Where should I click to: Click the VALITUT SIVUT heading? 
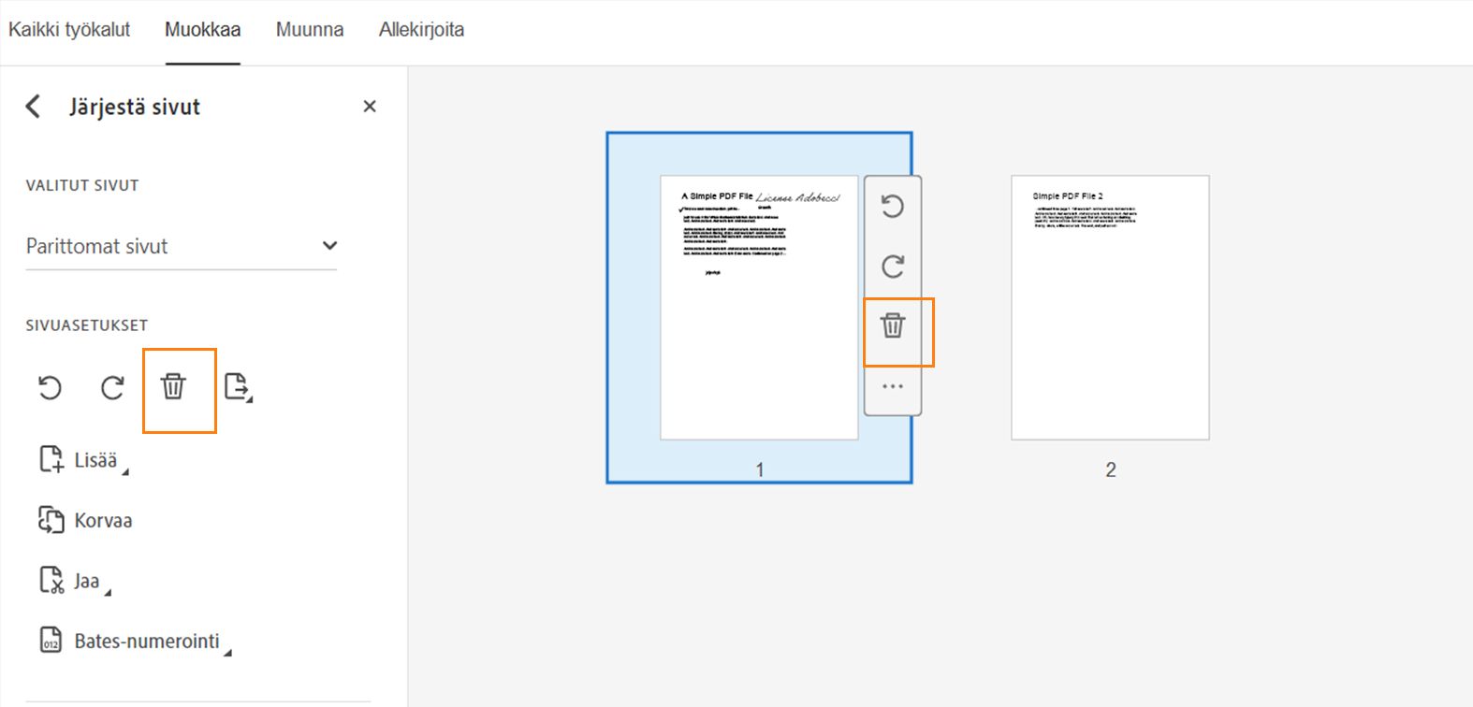(82, 185)
